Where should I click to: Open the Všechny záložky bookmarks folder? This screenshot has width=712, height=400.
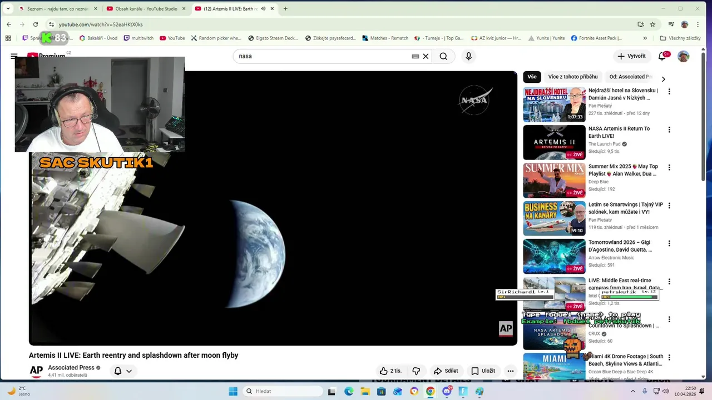tap(680, 38)
